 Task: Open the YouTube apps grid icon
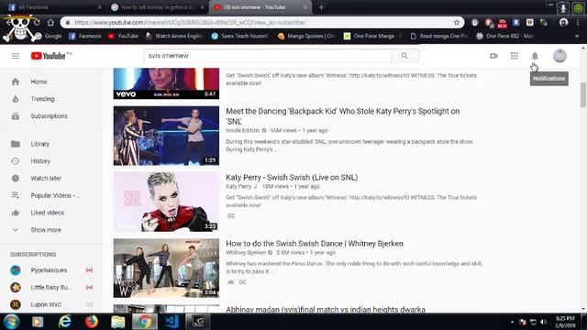coord(514,56)
